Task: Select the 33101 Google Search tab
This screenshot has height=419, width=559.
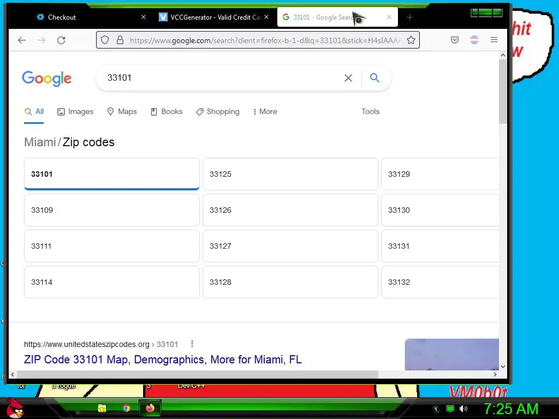Action: (337, 17)
